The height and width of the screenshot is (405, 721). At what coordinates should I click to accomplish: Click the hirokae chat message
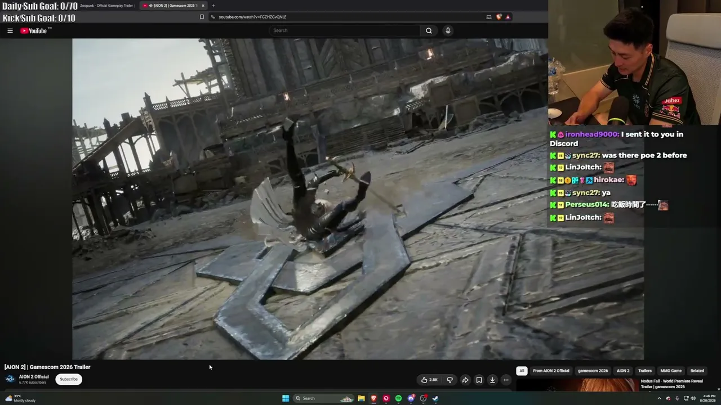[x=594, y=180]
